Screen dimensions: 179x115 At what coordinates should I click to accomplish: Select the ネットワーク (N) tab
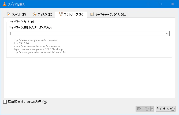point(71,14)
